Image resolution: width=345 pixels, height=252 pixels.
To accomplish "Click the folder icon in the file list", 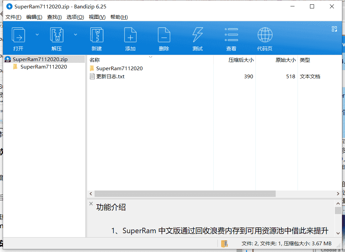I will tap(92, 68).
